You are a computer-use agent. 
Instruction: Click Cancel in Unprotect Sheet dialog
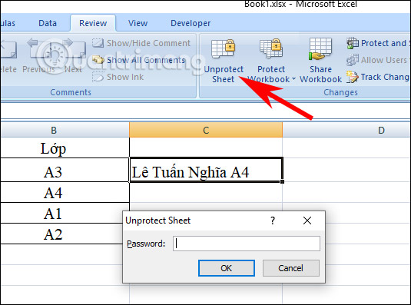[x=291, y=268]
